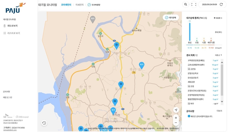Viewport: 228px width, 132px height.
Task: Click the 국 badge icon beside 파주
Action: (189, 103)
